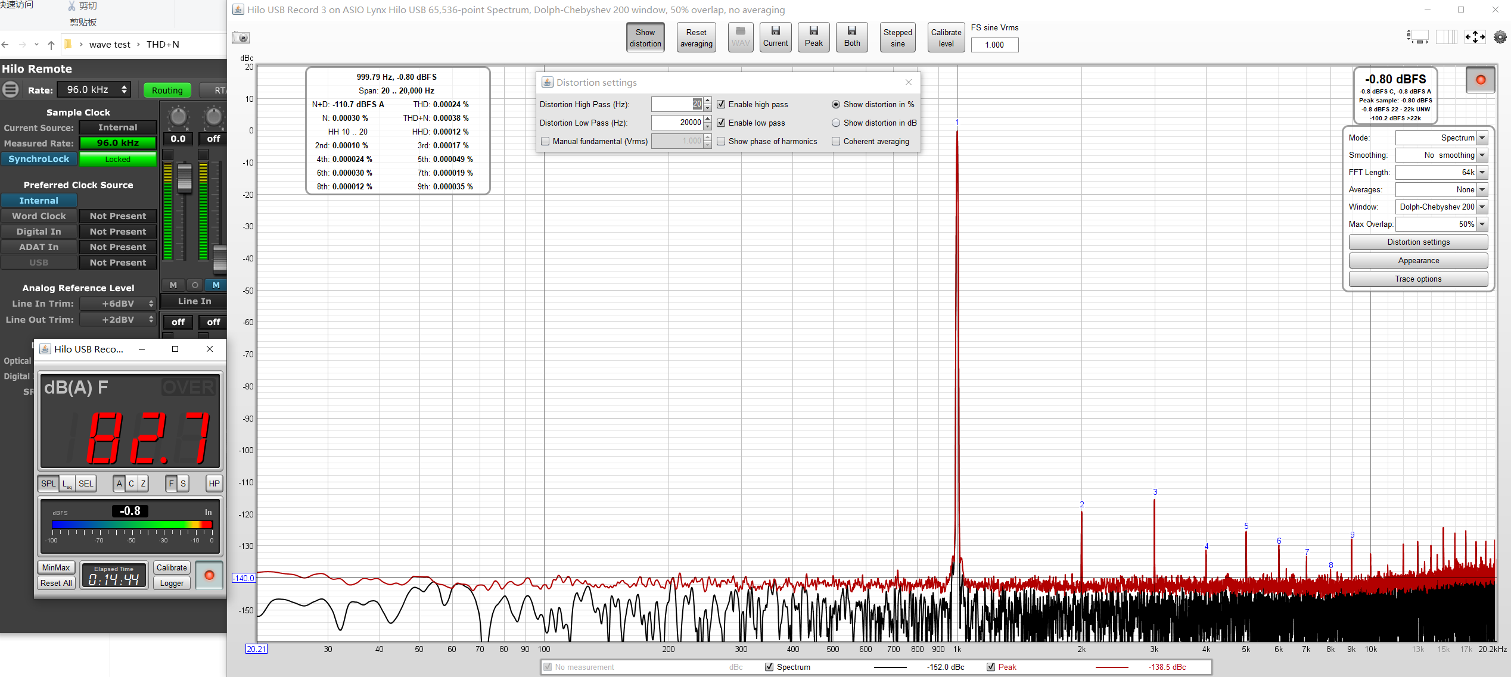Open graph limits arrows icon
The height and width of the screenshot is (677, 1511).
1475,37
